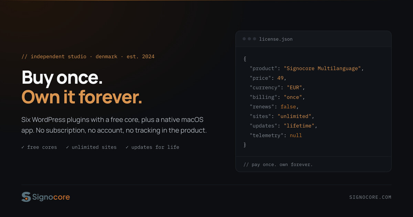The image size is (413, 217).
Task: Click the Signocore wordmark text
Action: [x=51, y=197]
